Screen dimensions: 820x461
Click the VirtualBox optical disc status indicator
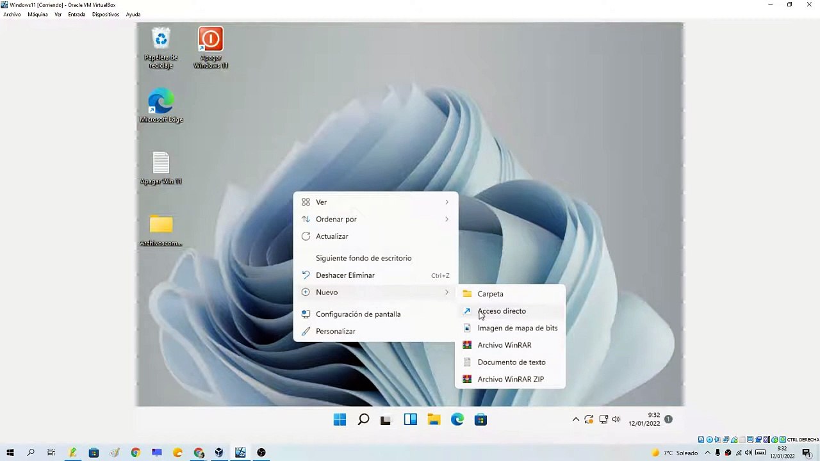[709, 440]
